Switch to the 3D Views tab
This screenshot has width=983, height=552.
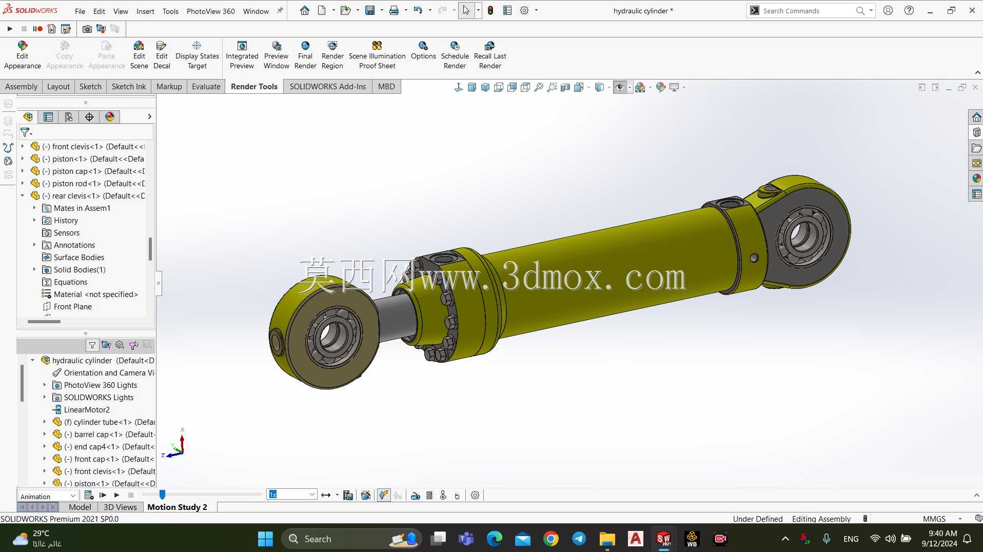click(120, 507)
